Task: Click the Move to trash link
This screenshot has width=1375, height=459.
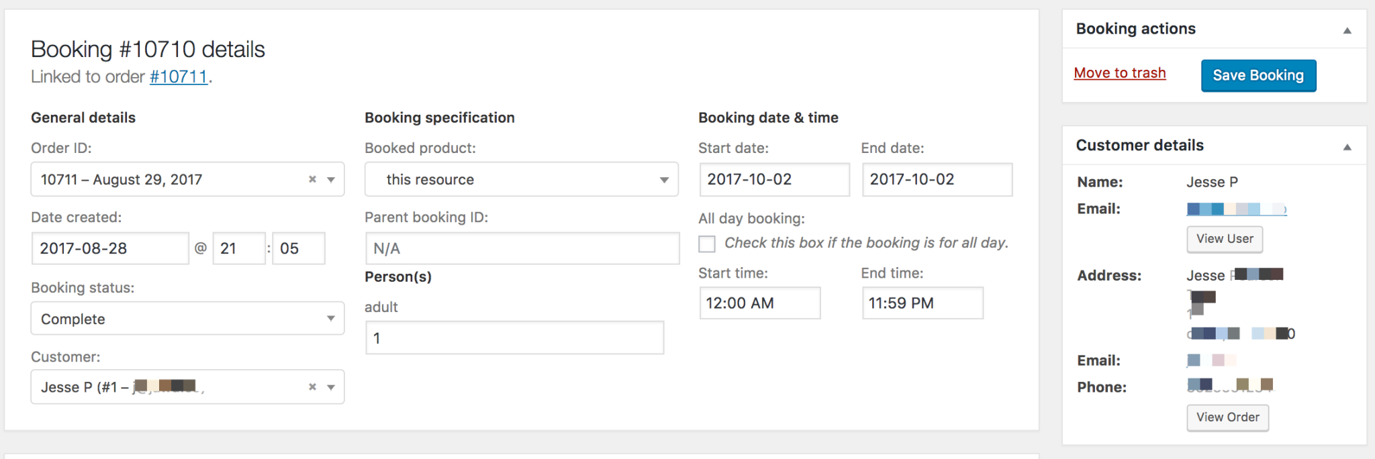Action: (1120, 72)
